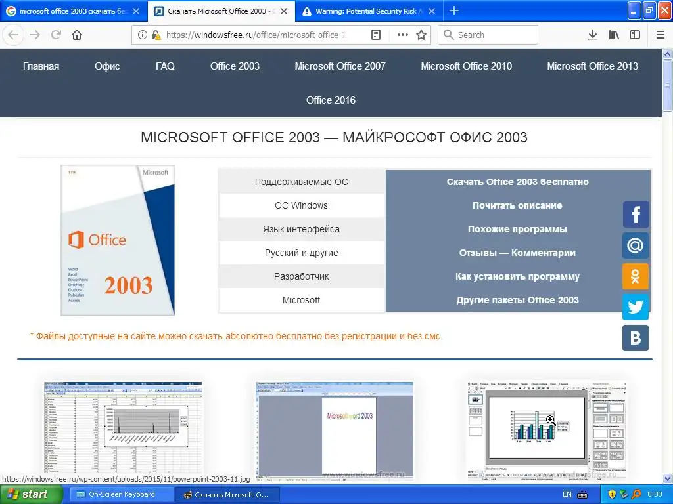Open Отзывы — Комментарии link

tap(518, 253)
